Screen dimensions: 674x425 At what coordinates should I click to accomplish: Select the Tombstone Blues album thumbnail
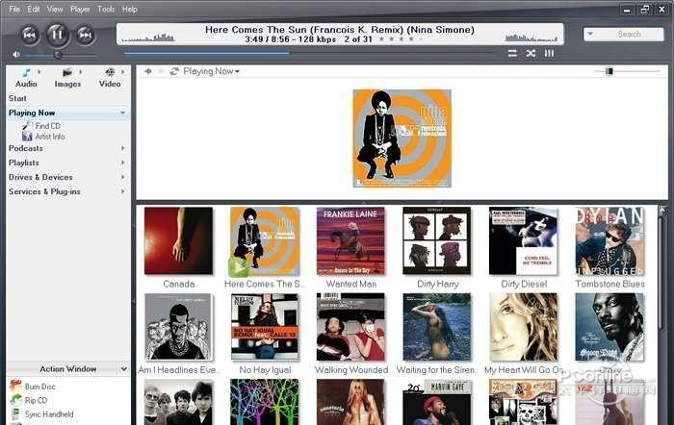[x=609, y=240]
